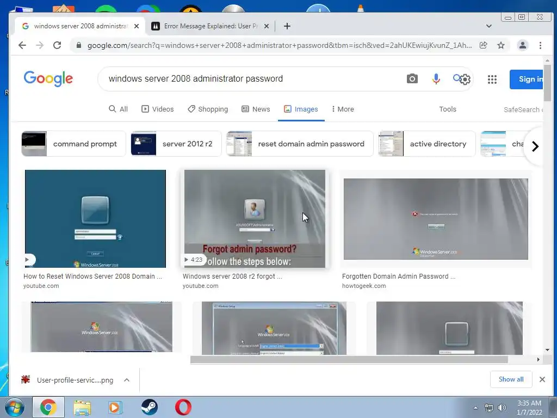This screenshot has width=557, height=418.
Task: Open the volume speaker tray icon
Action: point(502,408)
